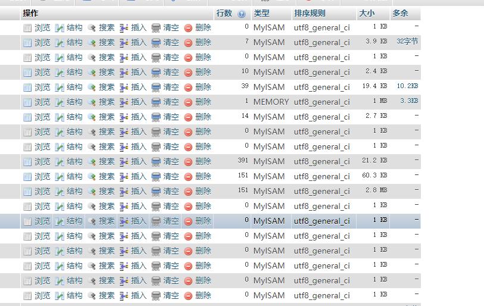484x306 pixels.
Task: Click the 3.3KB overhead value in the MEMORY row
Action: click(409, 101)
